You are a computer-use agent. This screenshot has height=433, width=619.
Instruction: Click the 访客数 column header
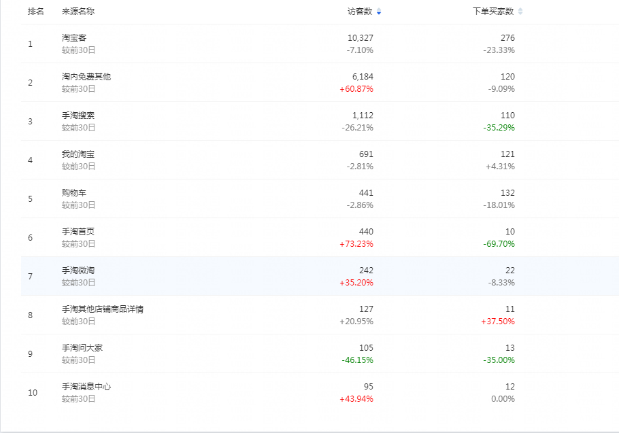(x=360, y=12)
